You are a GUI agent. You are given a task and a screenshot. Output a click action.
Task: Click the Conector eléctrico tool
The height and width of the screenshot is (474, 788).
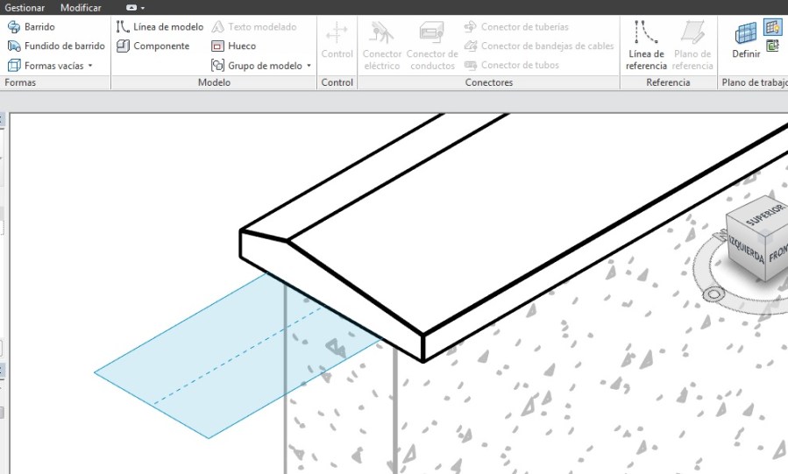pos(381,45)
